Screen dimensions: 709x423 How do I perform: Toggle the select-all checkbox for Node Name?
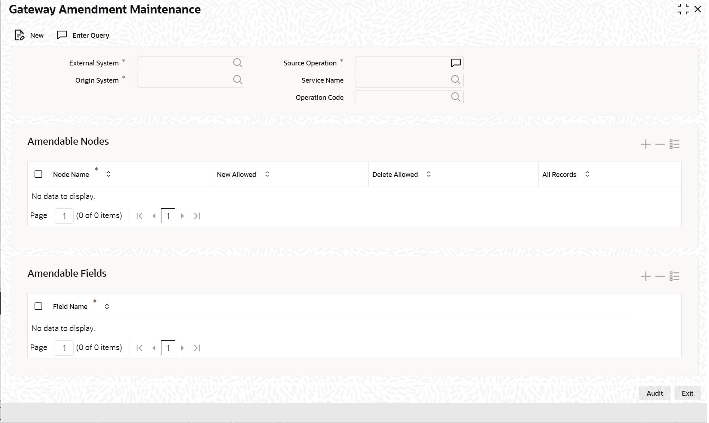click(x=38, y=174)
